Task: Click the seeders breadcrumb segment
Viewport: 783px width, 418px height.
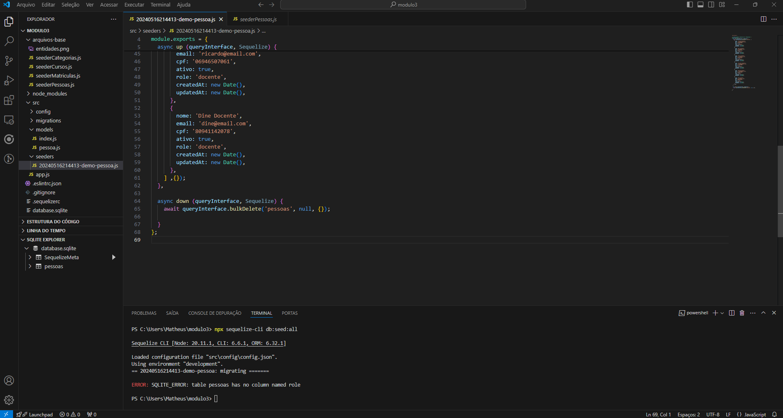Action: (x=152, y=31)
